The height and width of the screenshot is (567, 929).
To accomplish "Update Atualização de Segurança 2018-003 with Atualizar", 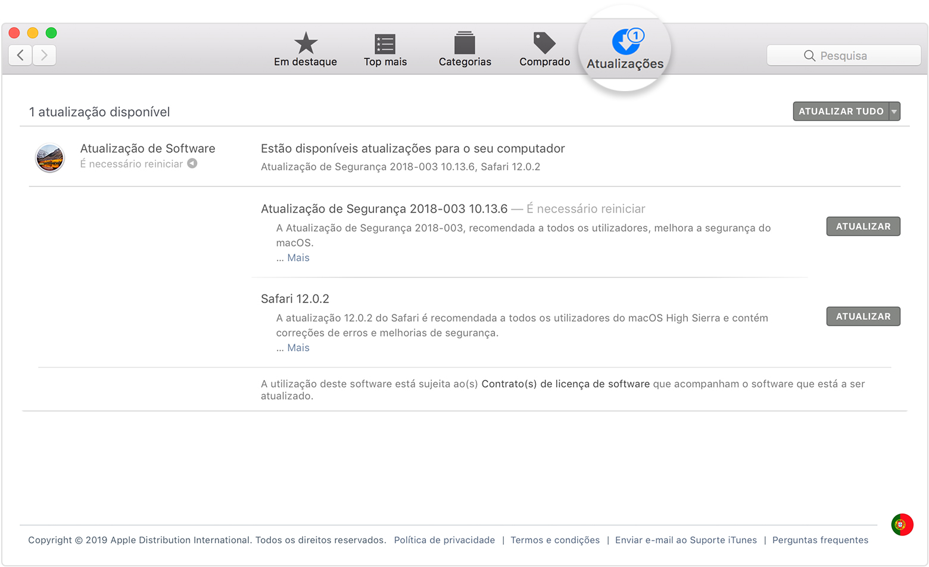I will [x=862, y=226].
